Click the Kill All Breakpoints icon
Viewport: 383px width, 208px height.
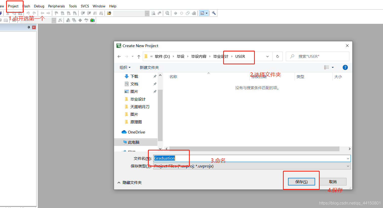click(194, 13)
